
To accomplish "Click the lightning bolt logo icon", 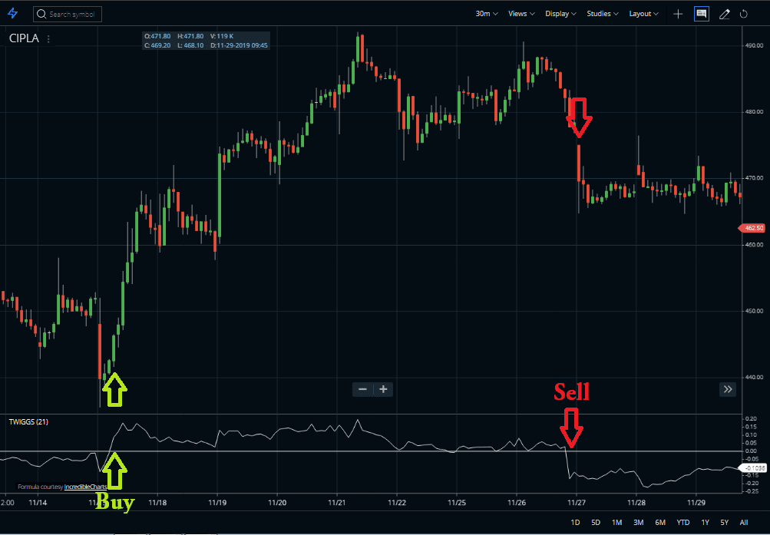I will pos(13,14).
